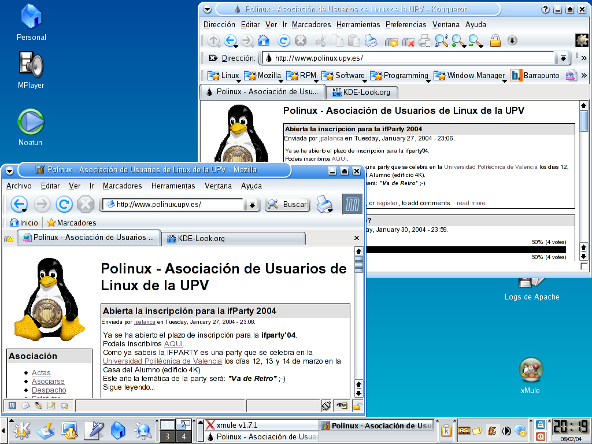The height and width of the screenshot is (444, 592).
Task: Click Konqueror's zoom-in magnifier icon
Action: (458, 41)
